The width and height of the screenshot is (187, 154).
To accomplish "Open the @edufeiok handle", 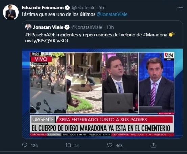I will (83, 8).
